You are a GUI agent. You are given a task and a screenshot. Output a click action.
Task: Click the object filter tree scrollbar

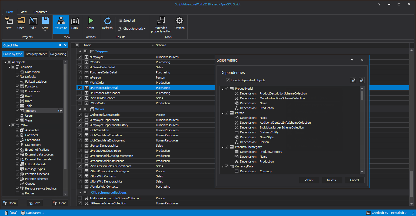[x=65, y=116]
